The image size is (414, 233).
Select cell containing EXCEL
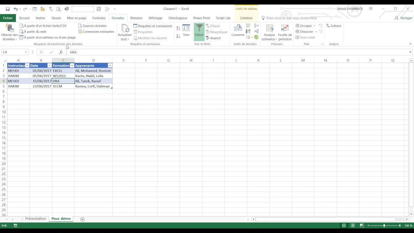point(63,71)
